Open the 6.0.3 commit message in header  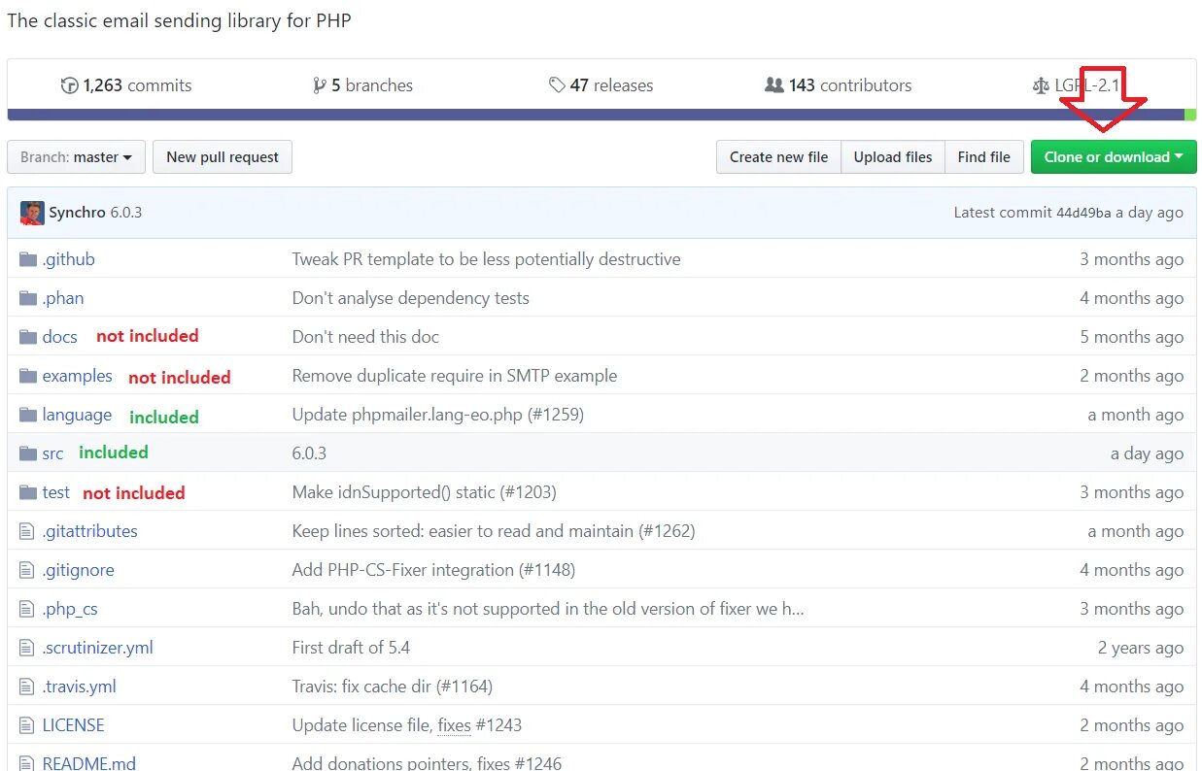tap(126, 213)
